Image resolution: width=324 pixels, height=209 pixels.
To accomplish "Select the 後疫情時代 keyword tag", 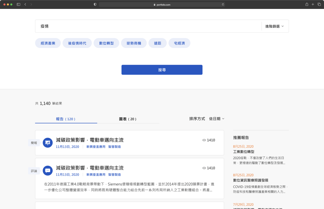I will click(77, 43).
